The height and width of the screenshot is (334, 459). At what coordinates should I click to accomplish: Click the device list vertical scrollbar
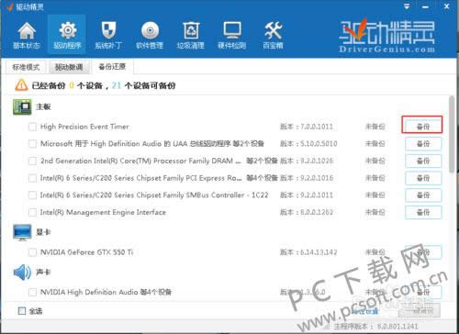452,134
